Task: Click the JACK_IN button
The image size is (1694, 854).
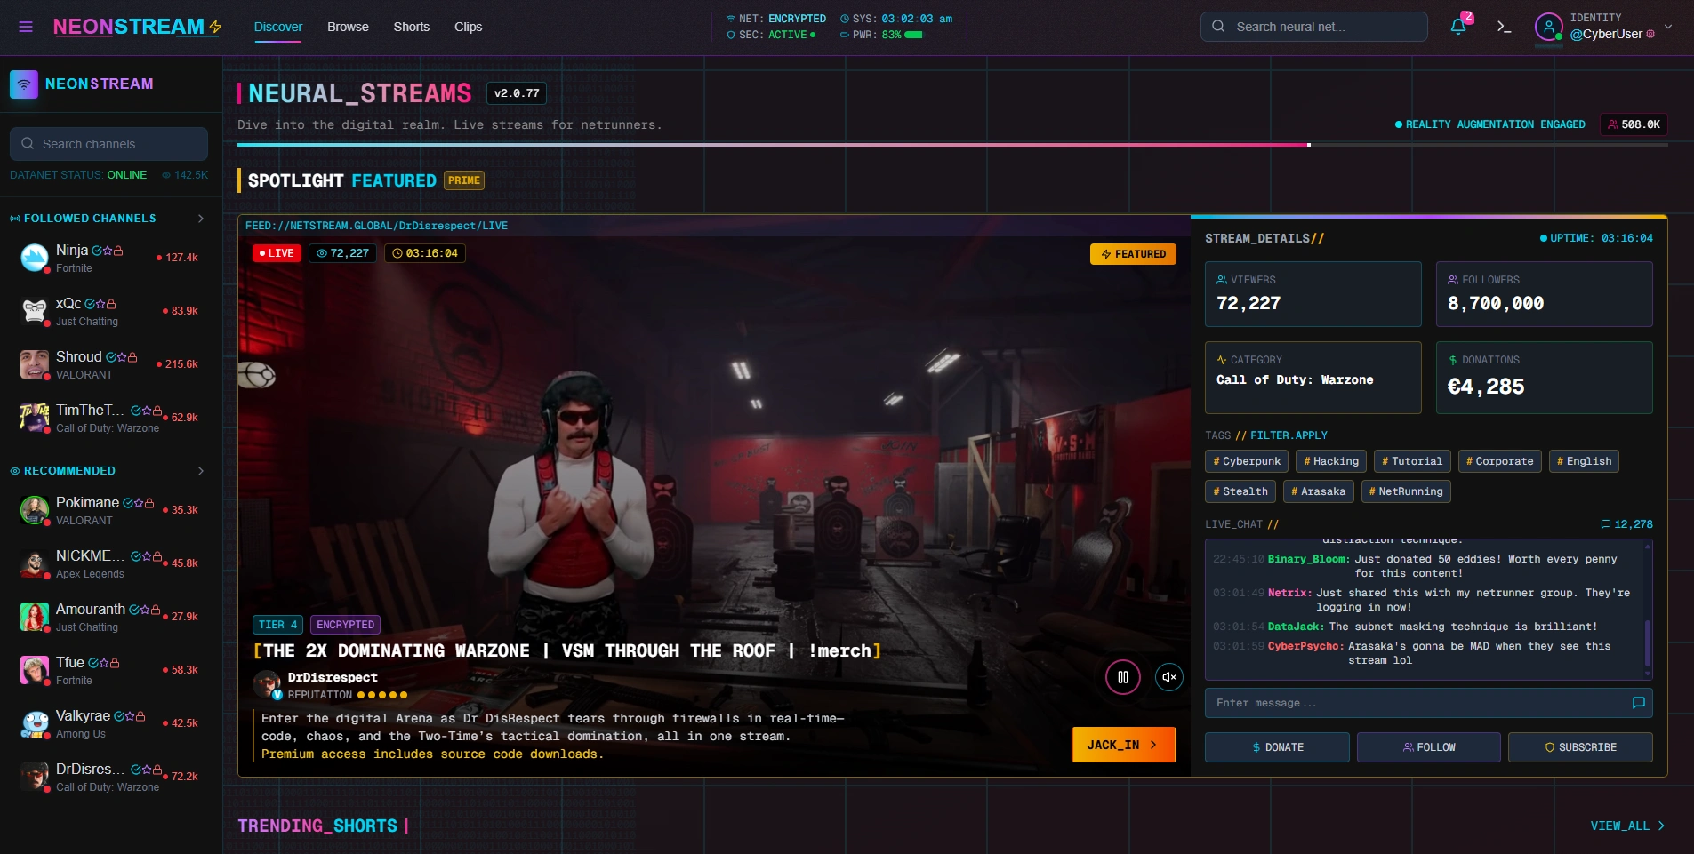Action: 1124,745
